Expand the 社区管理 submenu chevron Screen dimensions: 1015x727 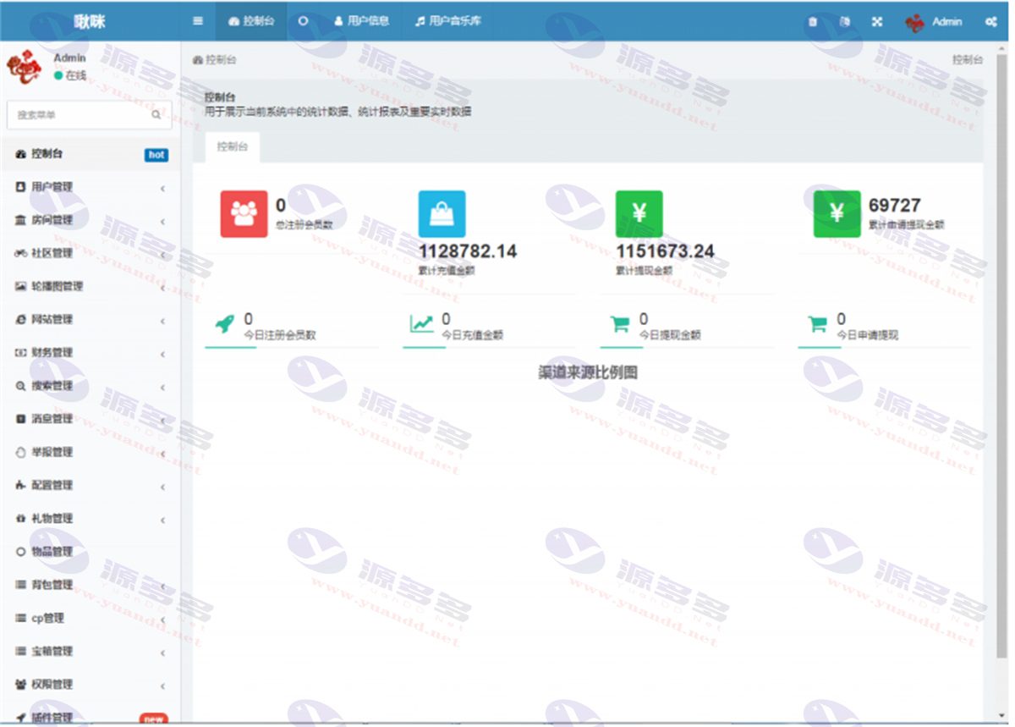pyautogui.click(x=162, y=254)
